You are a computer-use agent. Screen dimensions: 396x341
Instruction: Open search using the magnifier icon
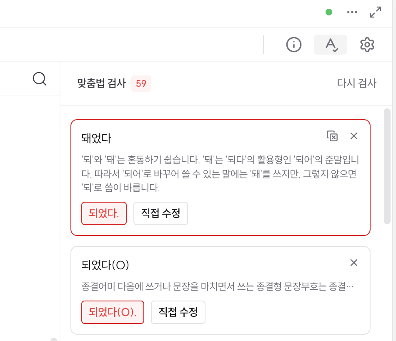[x=40, y=79]
